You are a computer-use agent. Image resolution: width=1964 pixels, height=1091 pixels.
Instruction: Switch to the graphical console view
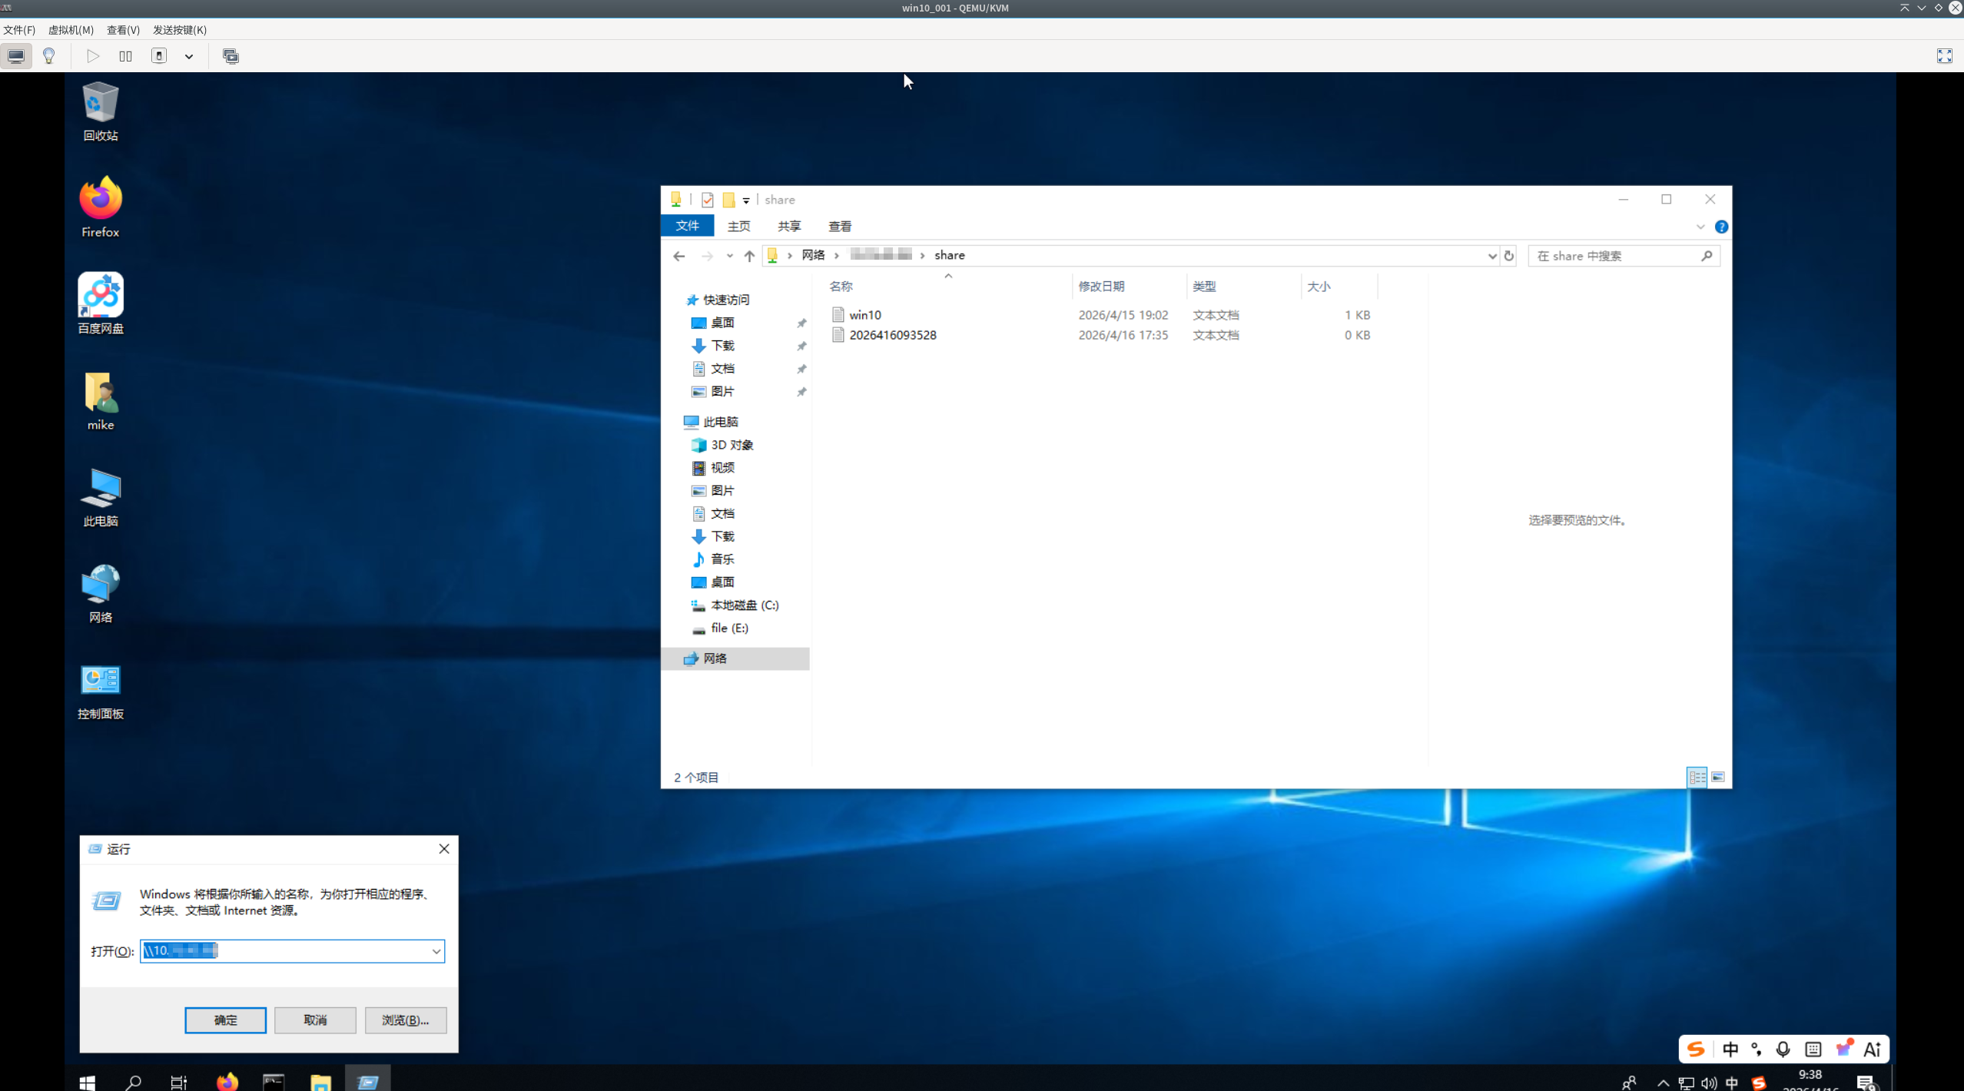(16, 56)
